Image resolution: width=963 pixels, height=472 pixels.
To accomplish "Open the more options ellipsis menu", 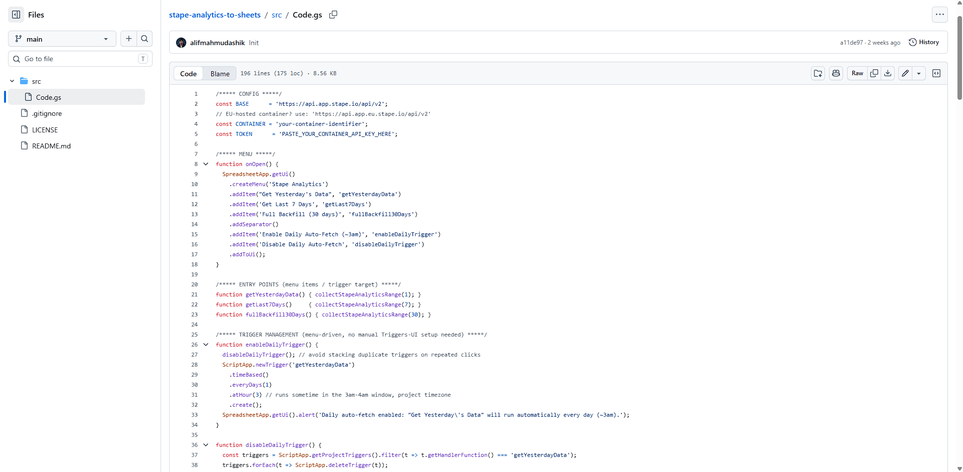I will coord(940,15).
